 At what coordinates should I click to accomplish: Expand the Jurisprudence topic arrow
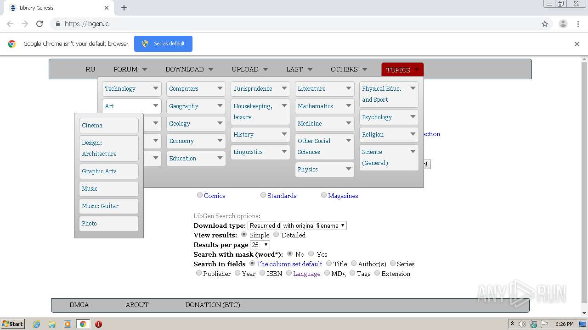284,88
